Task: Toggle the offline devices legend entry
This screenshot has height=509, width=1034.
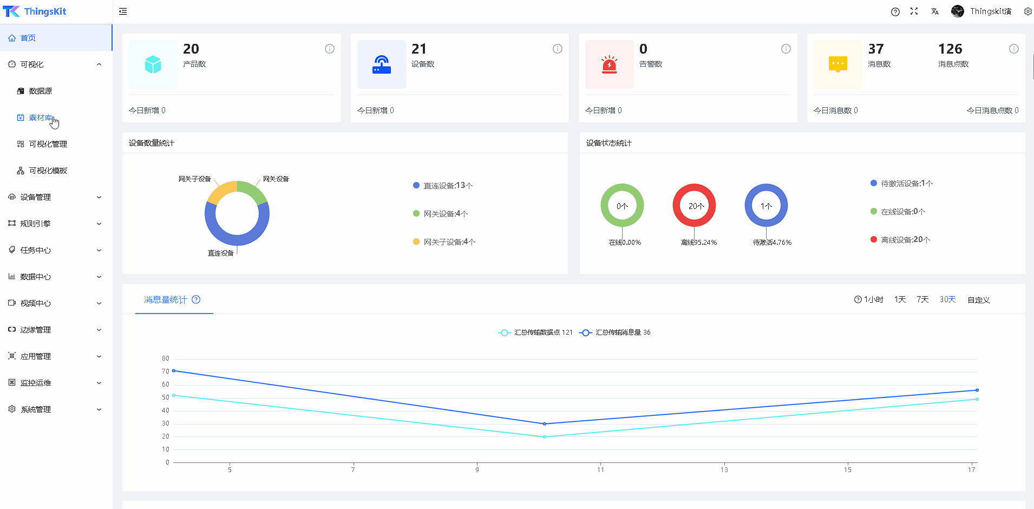Action: [x=900, y=240]
